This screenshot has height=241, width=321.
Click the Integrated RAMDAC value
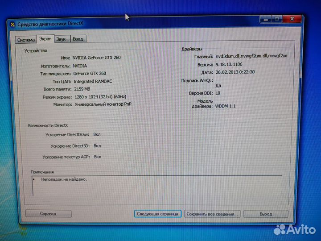point(93,81)
